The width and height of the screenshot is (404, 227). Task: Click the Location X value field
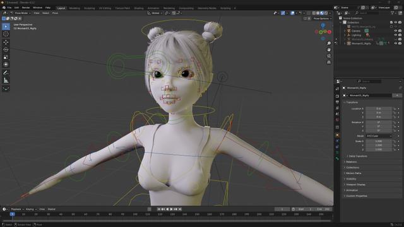(x=379, y=108)
